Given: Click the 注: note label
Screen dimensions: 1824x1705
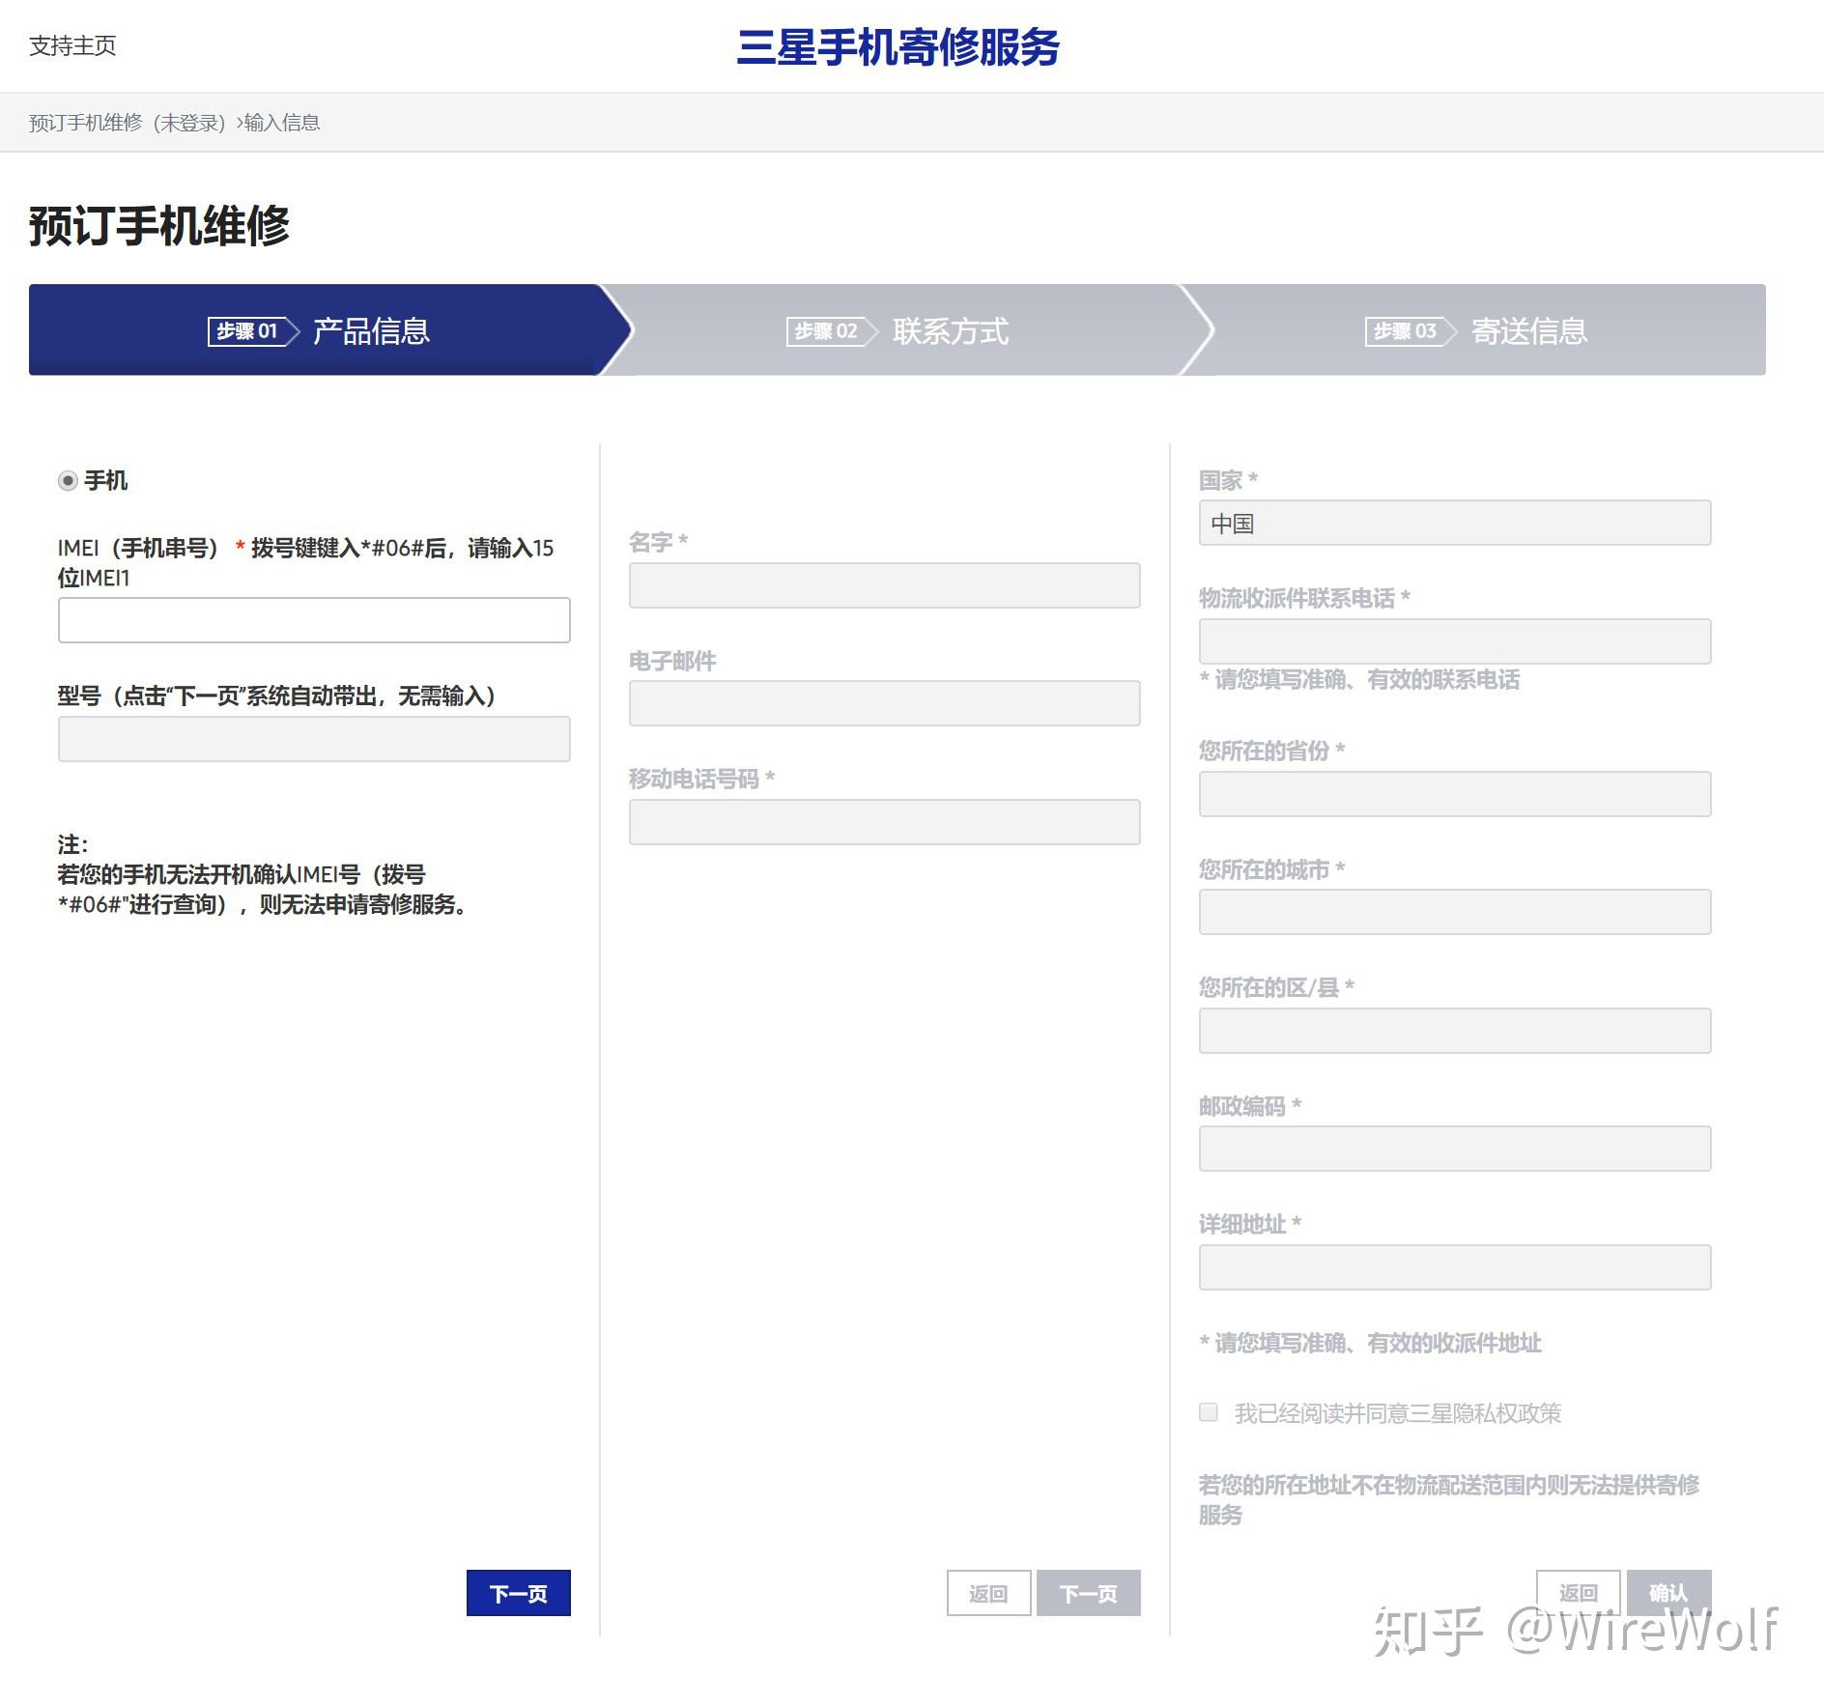Looking at the screenshot, I should [x=73, y=844].
